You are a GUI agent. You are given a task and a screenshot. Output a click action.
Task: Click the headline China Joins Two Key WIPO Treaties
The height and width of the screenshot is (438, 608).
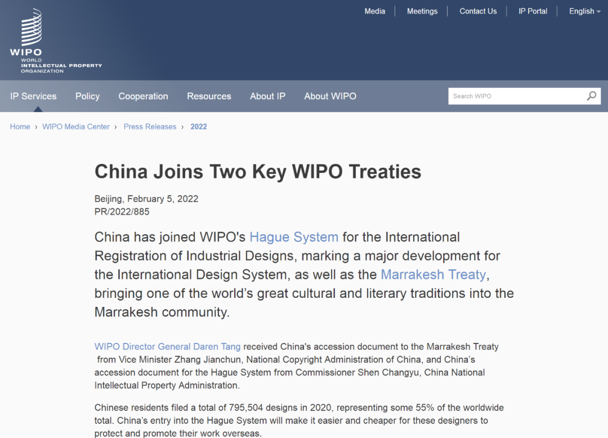pos(258,172)
